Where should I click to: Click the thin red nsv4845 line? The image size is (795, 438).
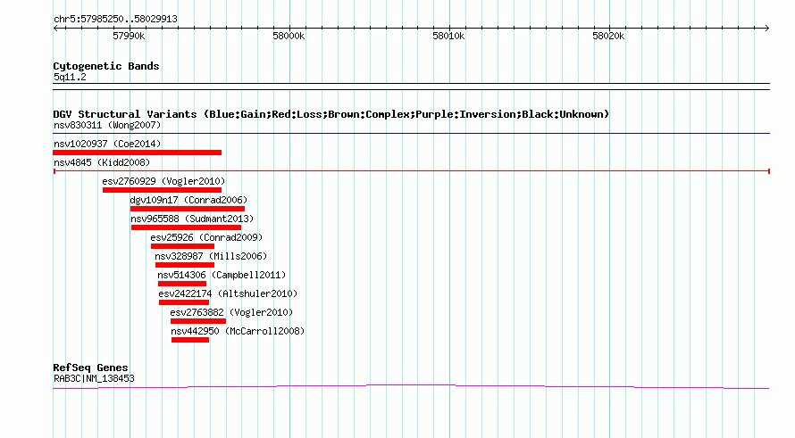pyautogui.click(x=411, y=171)
